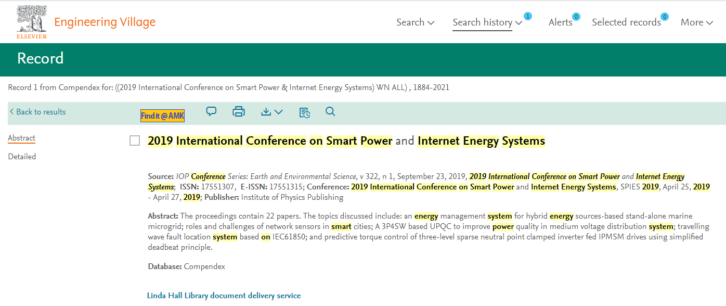Click the Find it @ AMK button

click(x=162, y=116)
